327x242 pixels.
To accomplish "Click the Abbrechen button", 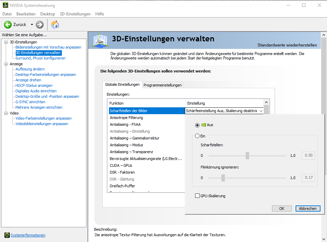I will 308,209.
